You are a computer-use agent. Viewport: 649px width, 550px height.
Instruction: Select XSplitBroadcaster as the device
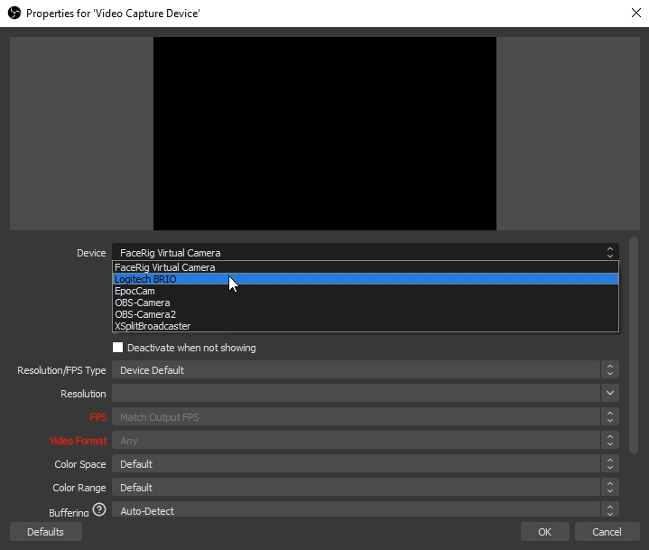point(153,326)
